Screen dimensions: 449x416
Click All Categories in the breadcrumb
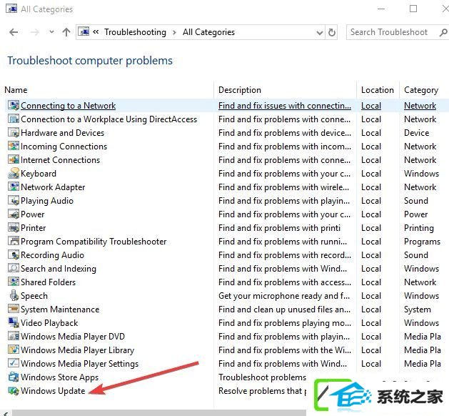[x=208, y=32]
